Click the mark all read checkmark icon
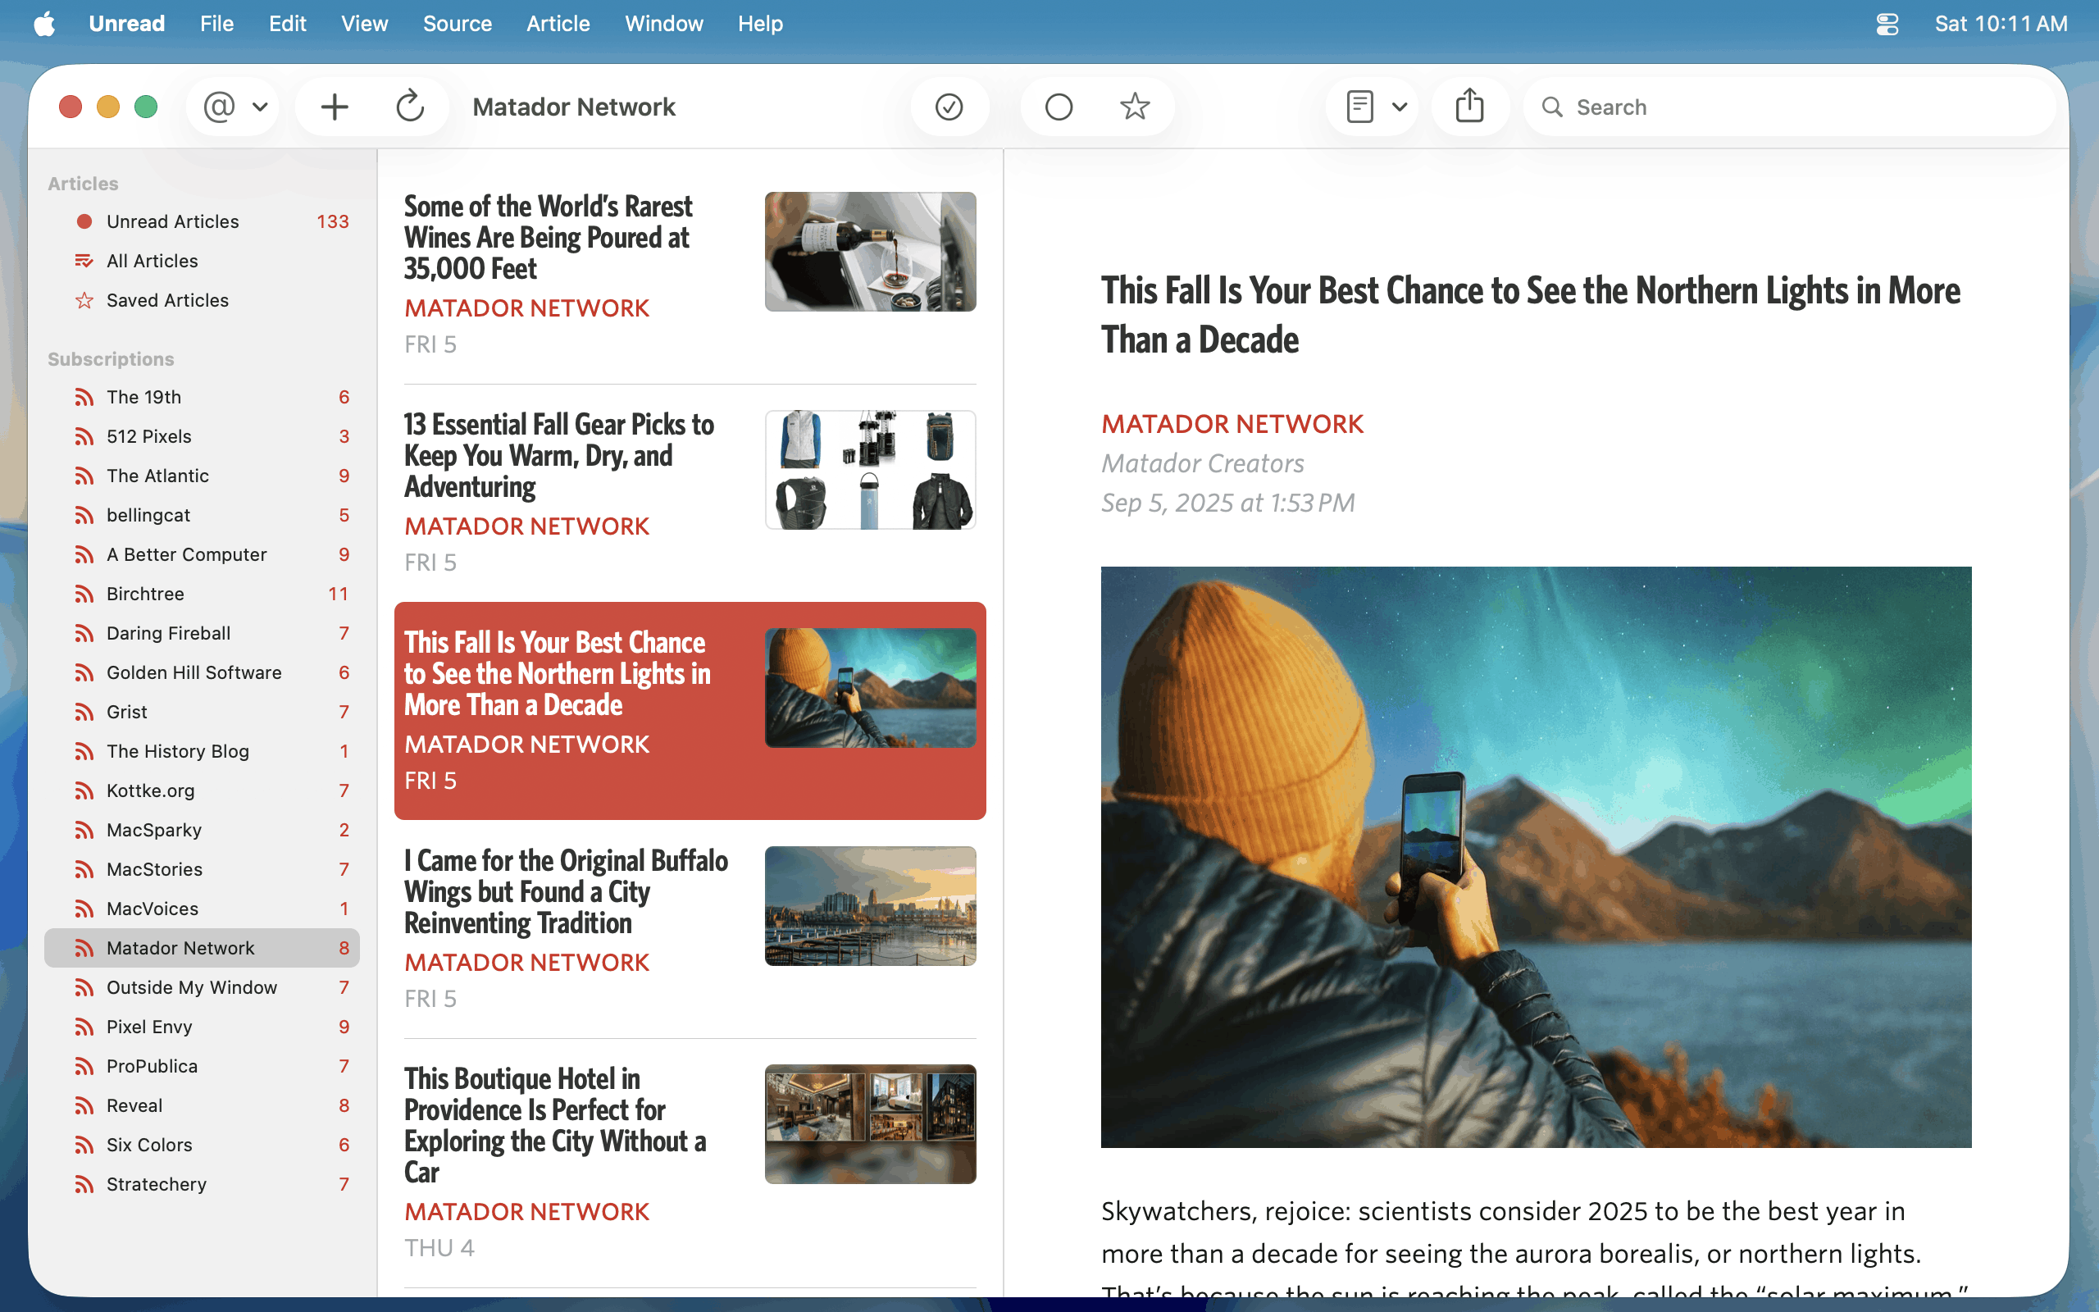 pos(949,107)
